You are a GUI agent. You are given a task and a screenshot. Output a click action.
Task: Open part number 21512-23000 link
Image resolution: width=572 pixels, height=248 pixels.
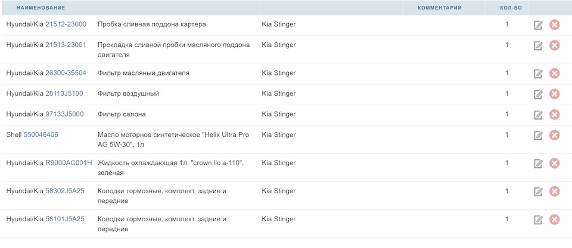[x=66, y=24]
